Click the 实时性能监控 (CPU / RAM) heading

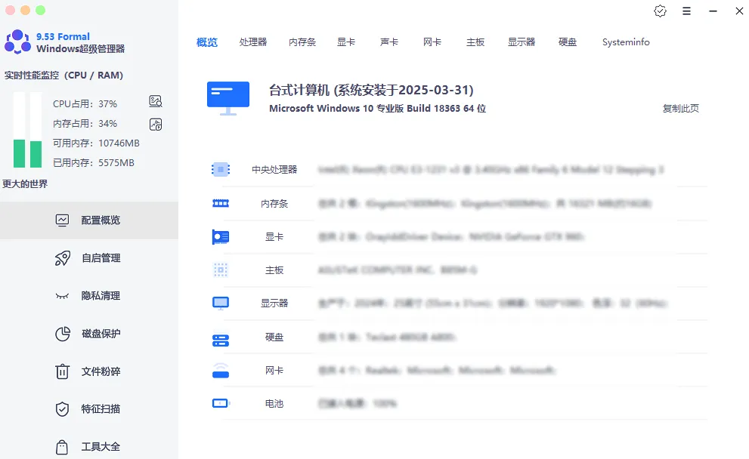(x=63, y=75)
